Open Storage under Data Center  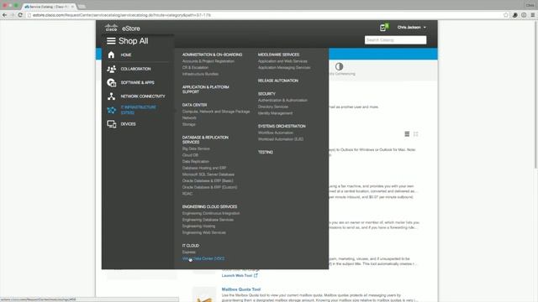[x=188, y=124]
